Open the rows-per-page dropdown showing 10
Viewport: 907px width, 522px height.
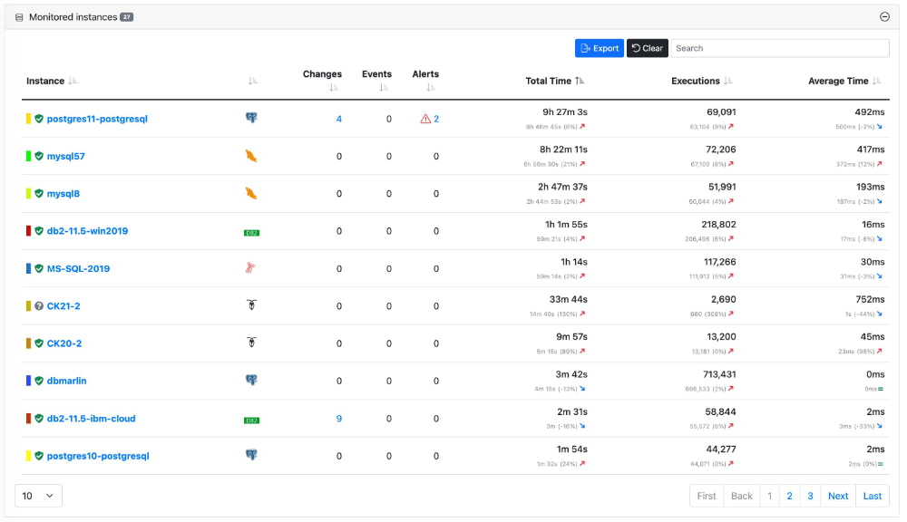(38, 496)
